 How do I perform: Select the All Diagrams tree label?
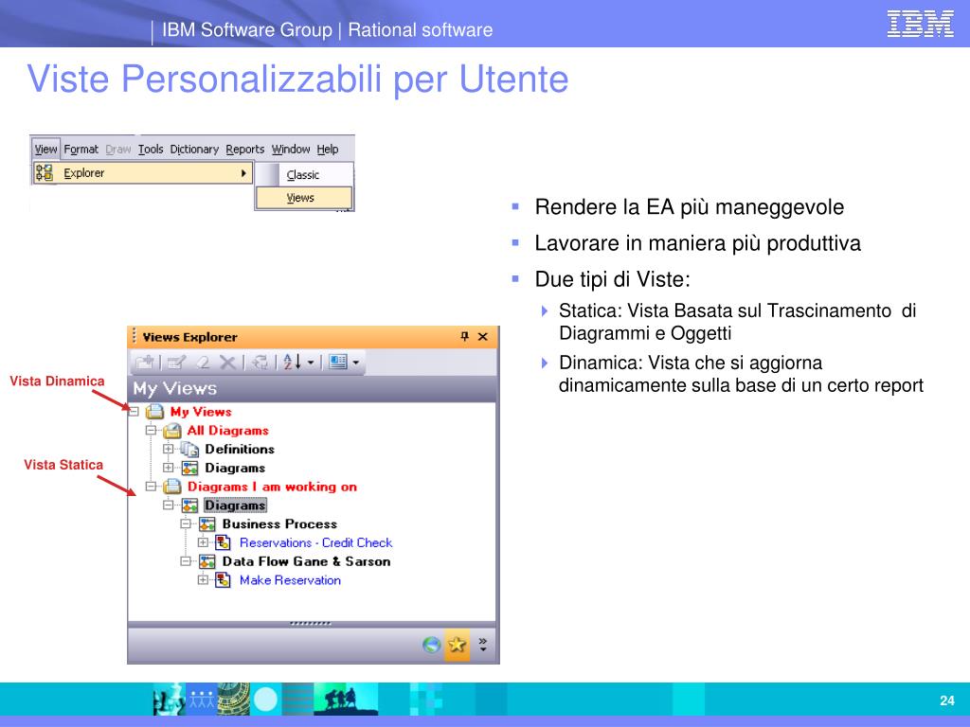(x=228, y=431)
